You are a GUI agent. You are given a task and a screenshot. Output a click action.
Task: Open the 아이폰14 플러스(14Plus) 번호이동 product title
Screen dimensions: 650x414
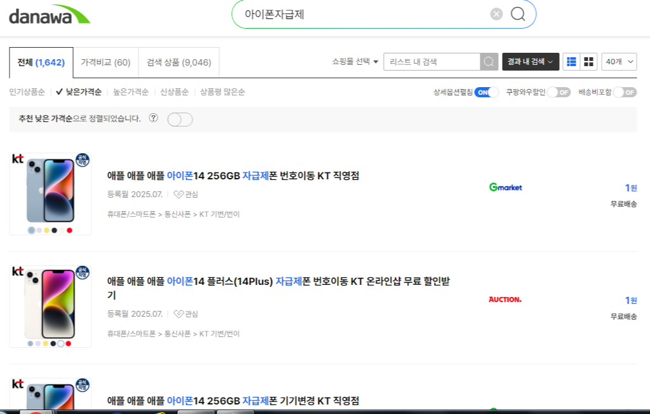click(x=278, y=288)
